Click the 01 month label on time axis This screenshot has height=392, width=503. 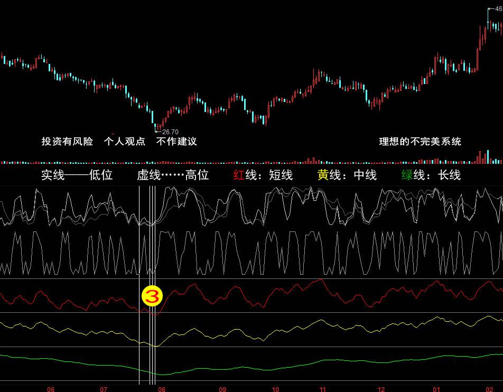(x=436, y=389)
